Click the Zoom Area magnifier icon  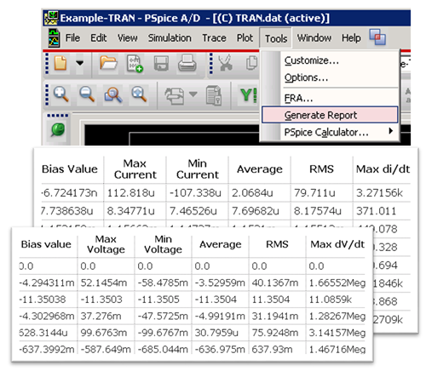pyautogui.click(x=113, y=94)
